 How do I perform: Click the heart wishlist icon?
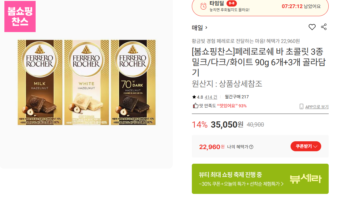pyautogui.click(x=312, y=27)
